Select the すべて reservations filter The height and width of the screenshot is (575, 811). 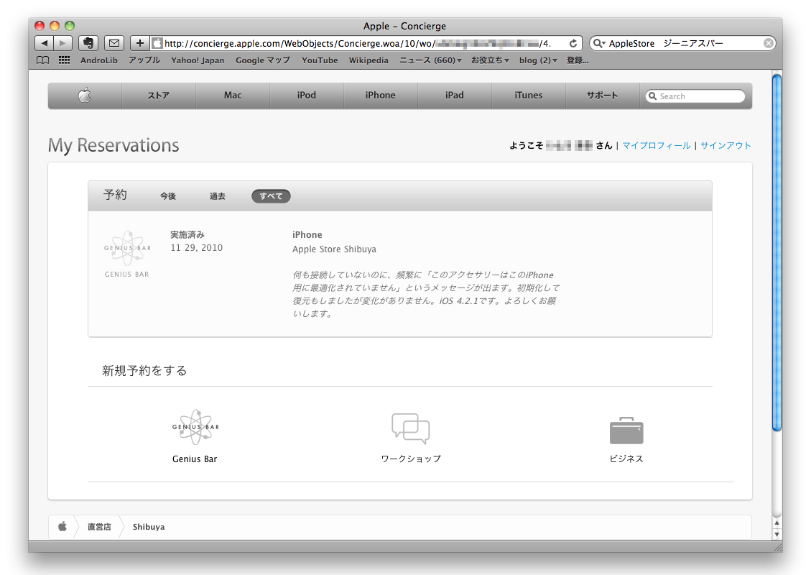[271, 196]
